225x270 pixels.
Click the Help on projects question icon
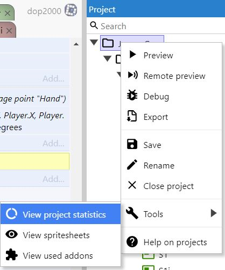[x=132, y=242]
